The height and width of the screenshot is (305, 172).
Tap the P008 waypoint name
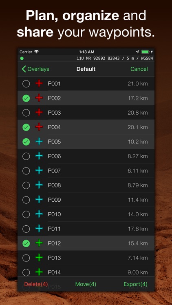[x=54, y=185]
